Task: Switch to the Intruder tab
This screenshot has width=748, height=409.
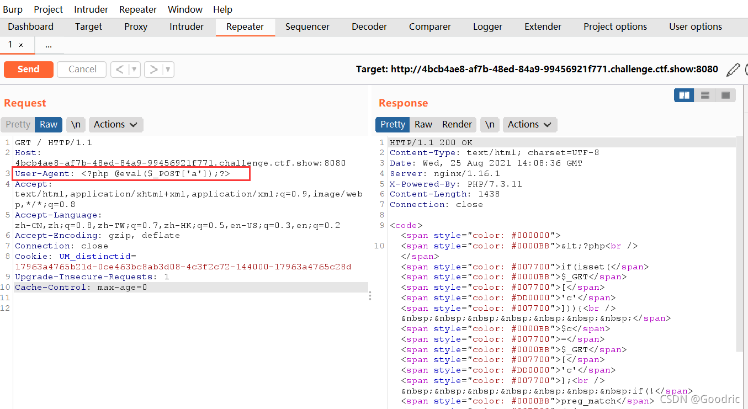Action: [187, 26]
